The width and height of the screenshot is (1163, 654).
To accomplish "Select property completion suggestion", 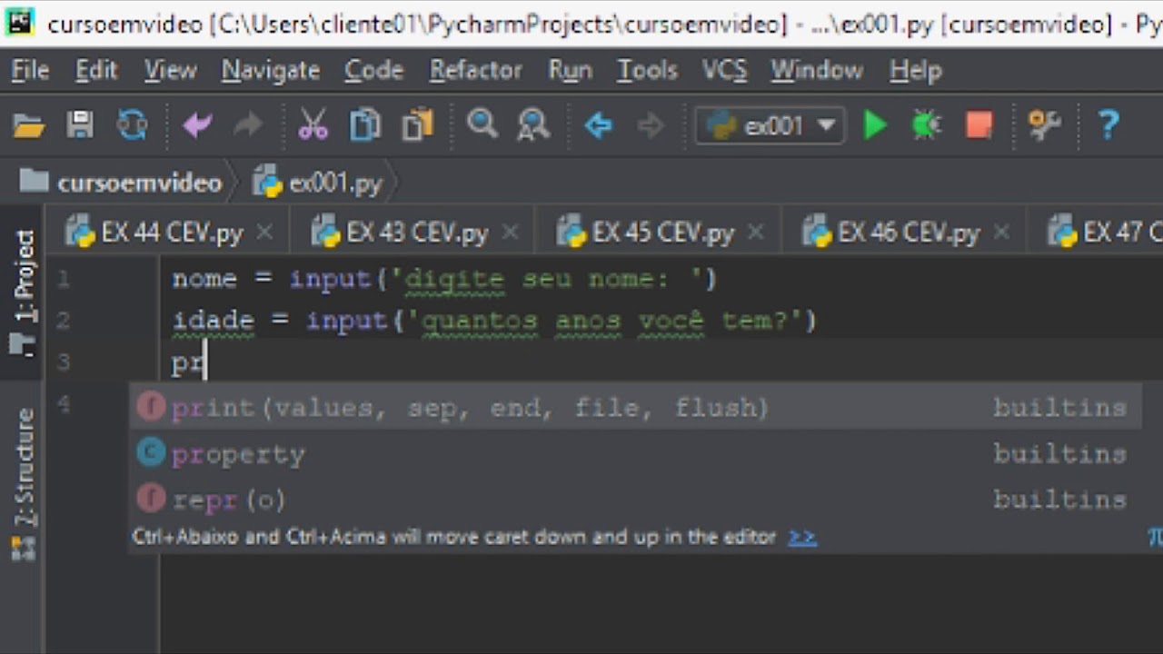I will [635, 453].
